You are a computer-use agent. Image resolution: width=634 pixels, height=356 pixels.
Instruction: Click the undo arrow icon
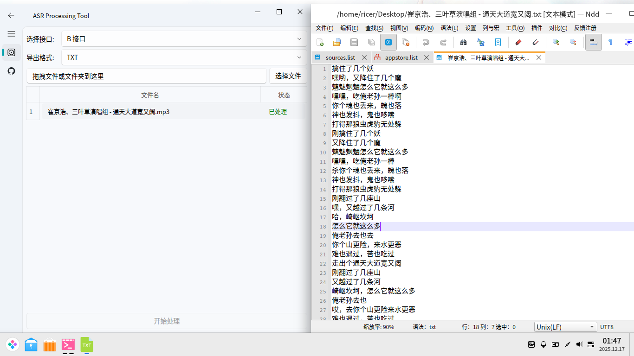pos(426,42)
